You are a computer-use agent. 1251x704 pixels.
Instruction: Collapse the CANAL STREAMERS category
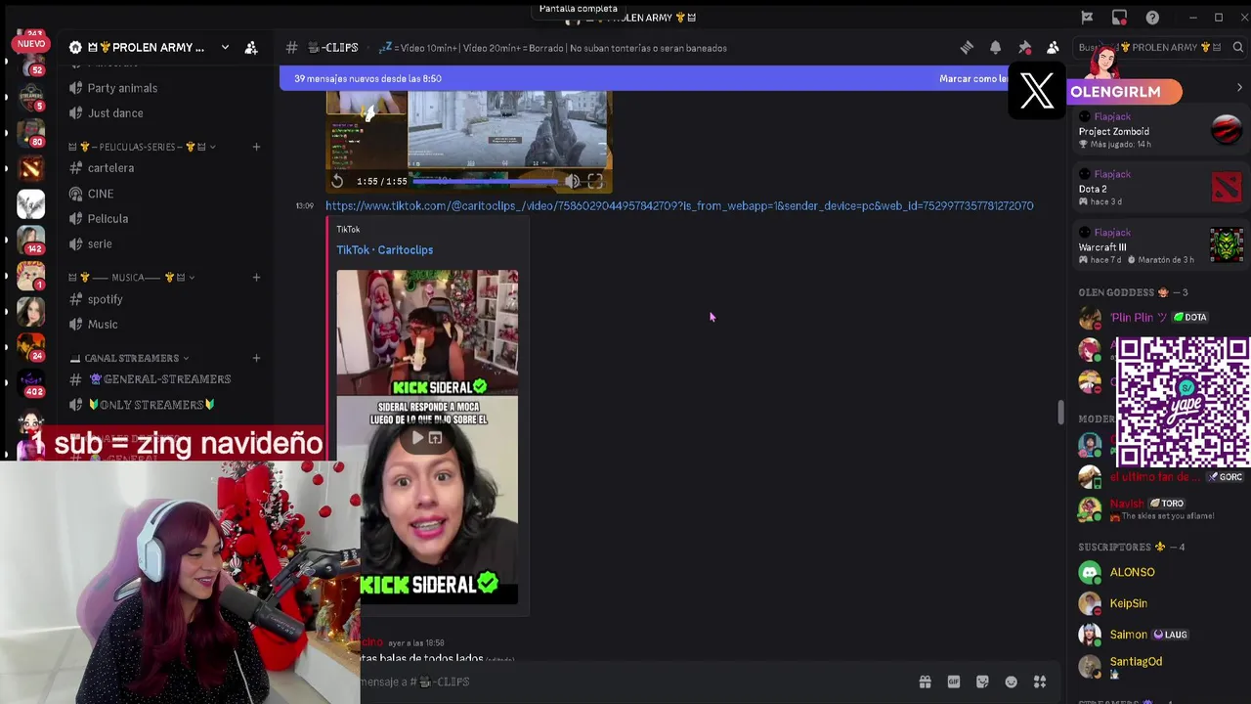[130, 358]
